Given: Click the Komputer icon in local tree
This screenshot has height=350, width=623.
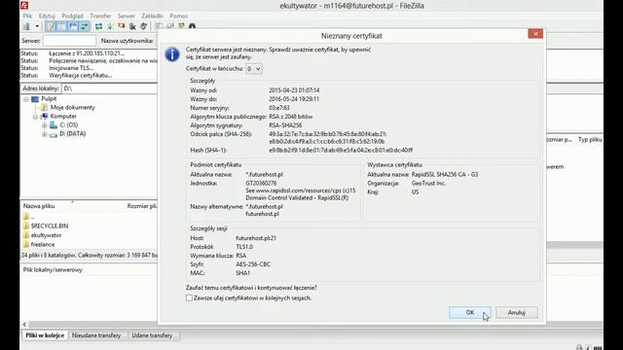Looking at the screenshot, I should [x=45, y=117].
